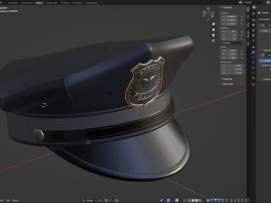Open the Physics properties tab icon

click(x=253, y=63)
